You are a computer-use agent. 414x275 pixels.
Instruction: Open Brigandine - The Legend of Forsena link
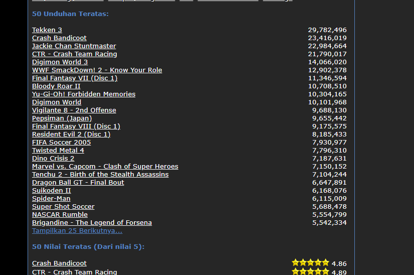92,222
